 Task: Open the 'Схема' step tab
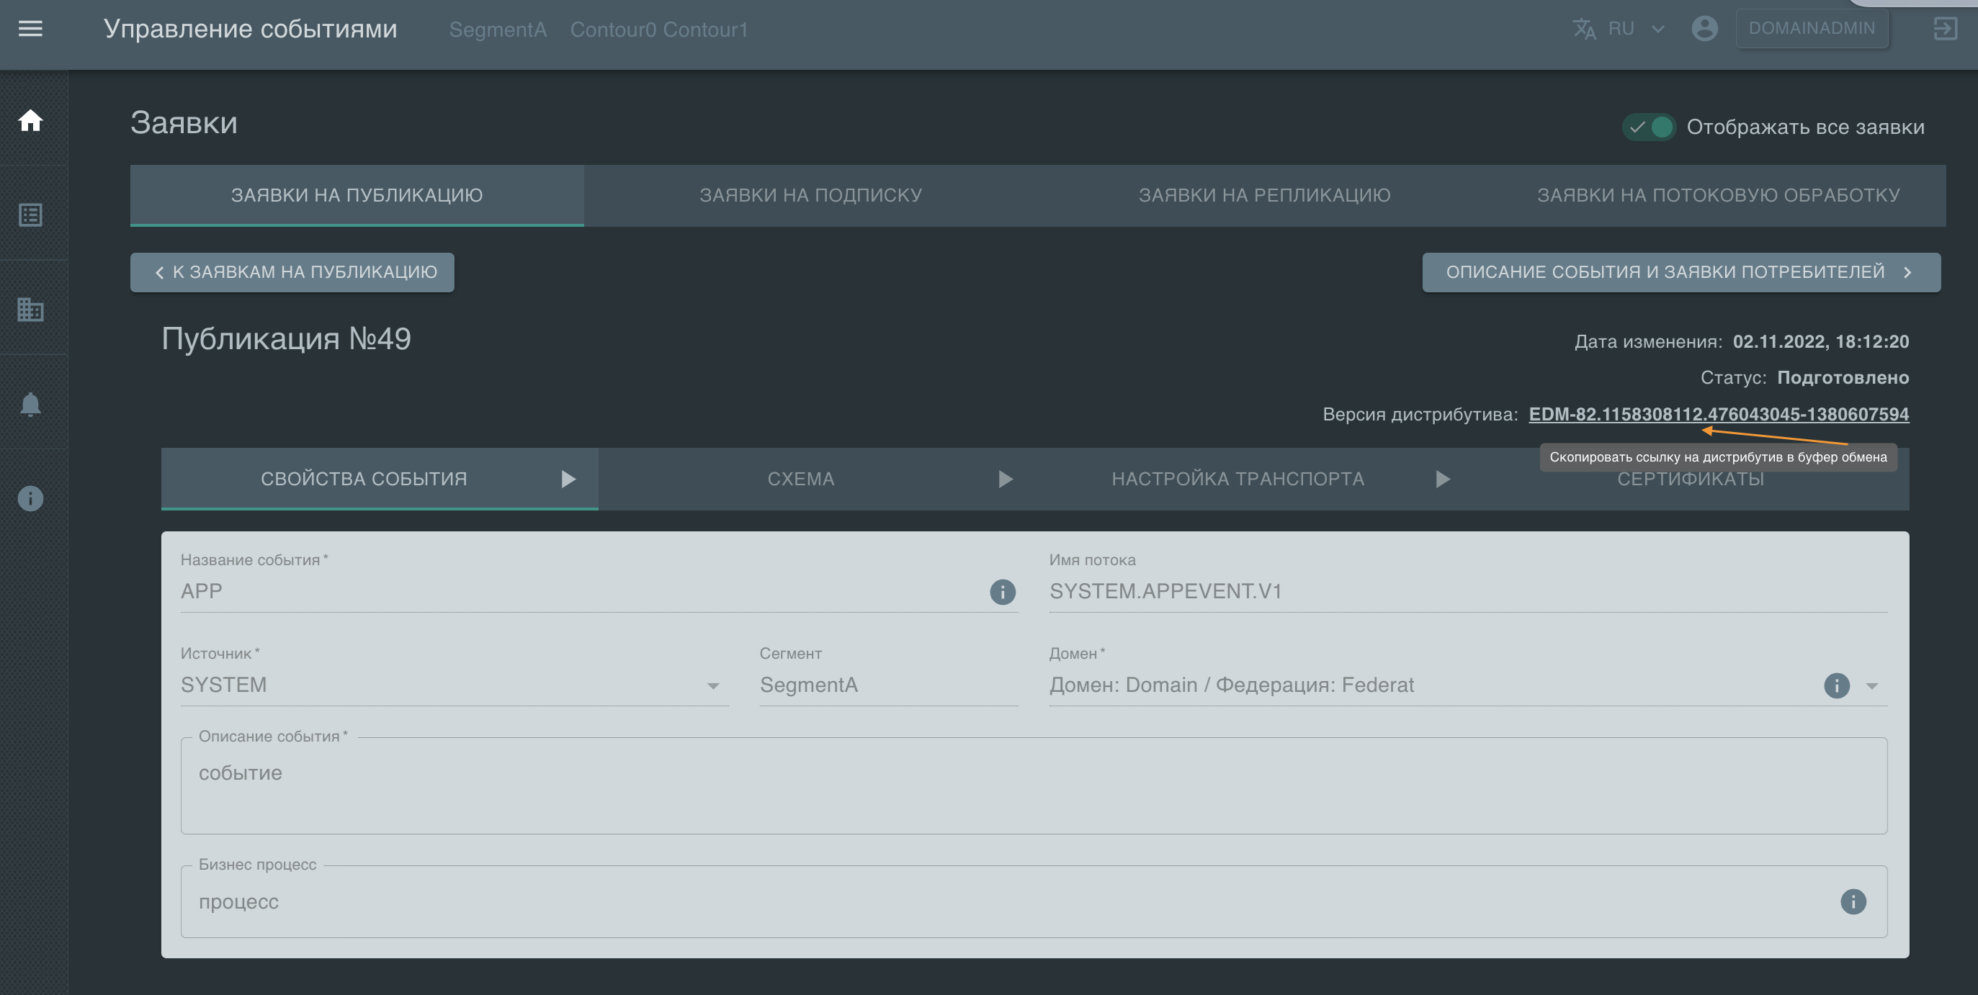[801, 478]
